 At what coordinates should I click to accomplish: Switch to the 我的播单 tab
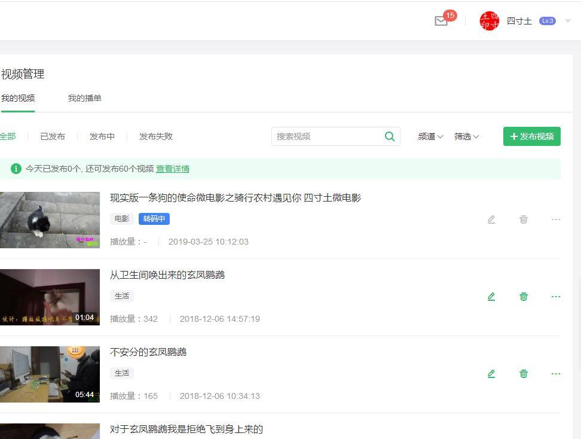(84, 98)
